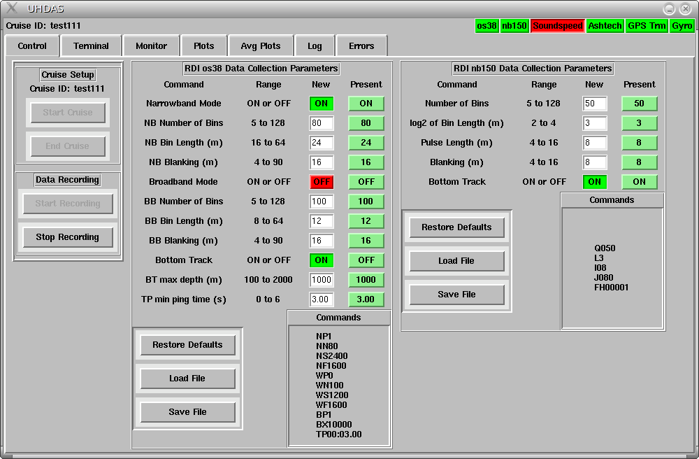The image size is (699, 459).
Task: Click nb150 Save File button
Action: tap(457, 295)
